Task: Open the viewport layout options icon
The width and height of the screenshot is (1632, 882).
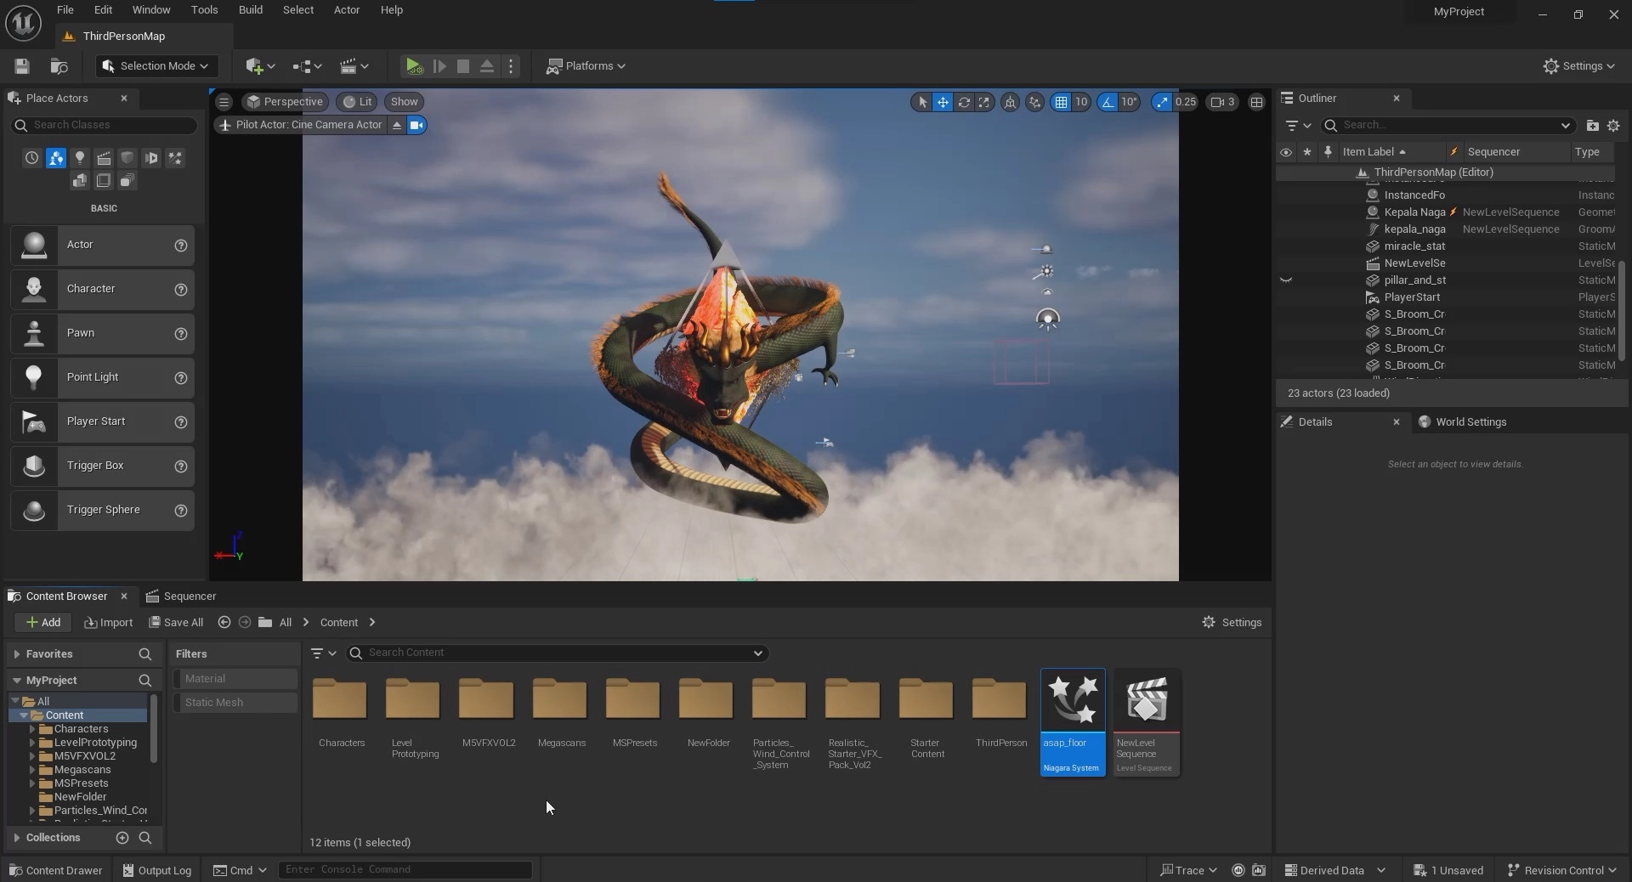Action: (1256, 102)
